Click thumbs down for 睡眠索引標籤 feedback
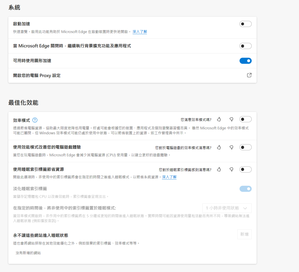The image size is (299, 272). (x=231, y=169)
